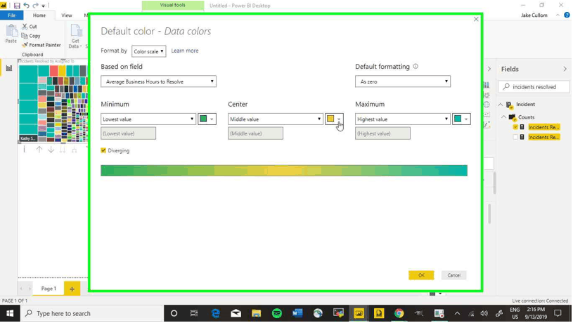Click the volume speaker icon in tray
The width and height of the screenshot is (573, 323).
click(x=484, y=313)
